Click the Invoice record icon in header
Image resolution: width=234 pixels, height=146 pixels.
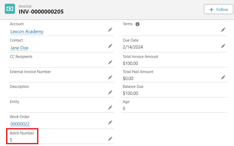[10, 9]
